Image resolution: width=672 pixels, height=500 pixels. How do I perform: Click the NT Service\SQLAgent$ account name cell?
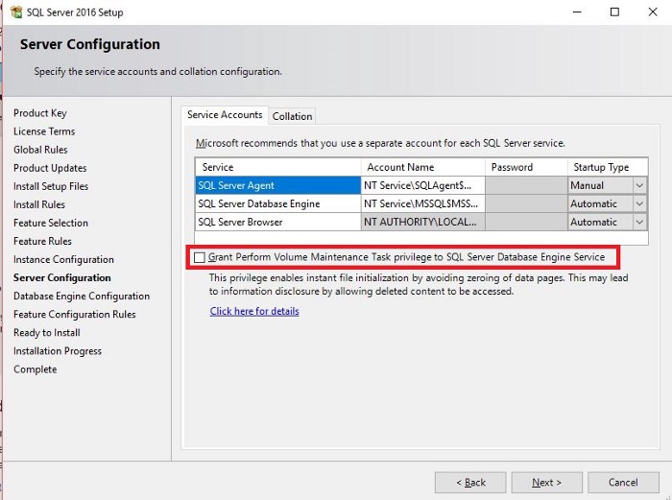[423, 185]
